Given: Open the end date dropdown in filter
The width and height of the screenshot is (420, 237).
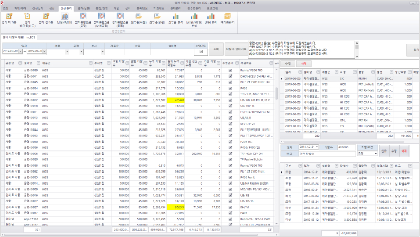Looking at the screenshot, I should coord(44,51).
